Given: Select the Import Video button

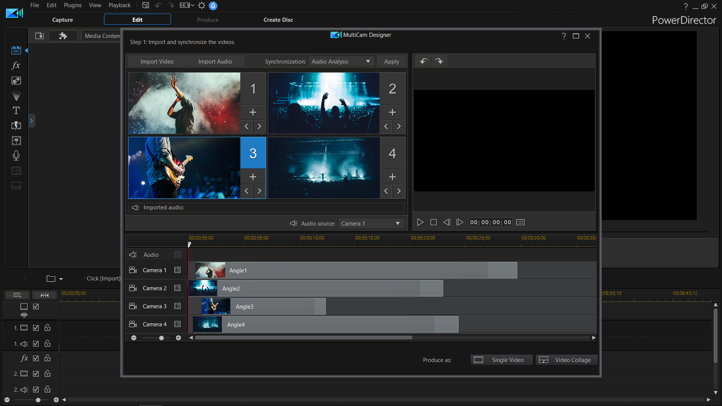Looking at the screenshot, I should [x=157, y=61].
